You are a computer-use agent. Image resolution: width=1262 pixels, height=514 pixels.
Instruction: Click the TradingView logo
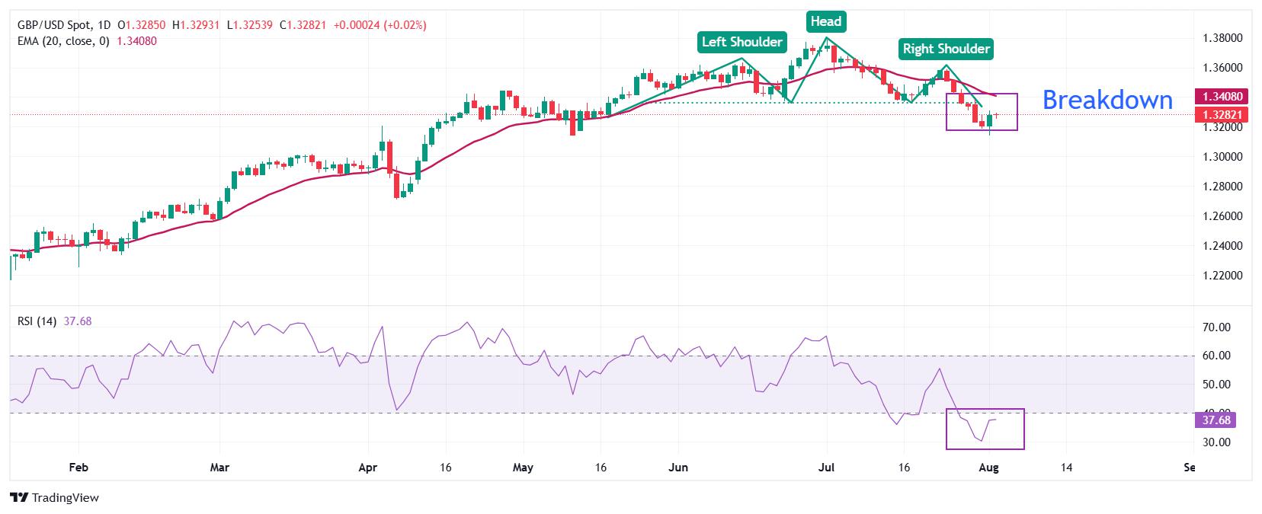point(56,498)
